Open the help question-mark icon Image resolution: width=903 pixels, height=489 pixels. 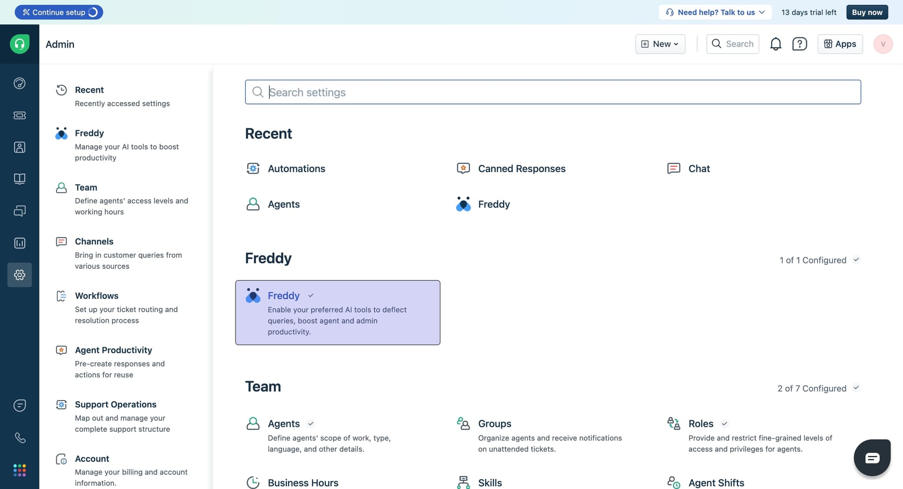(799, 44)
